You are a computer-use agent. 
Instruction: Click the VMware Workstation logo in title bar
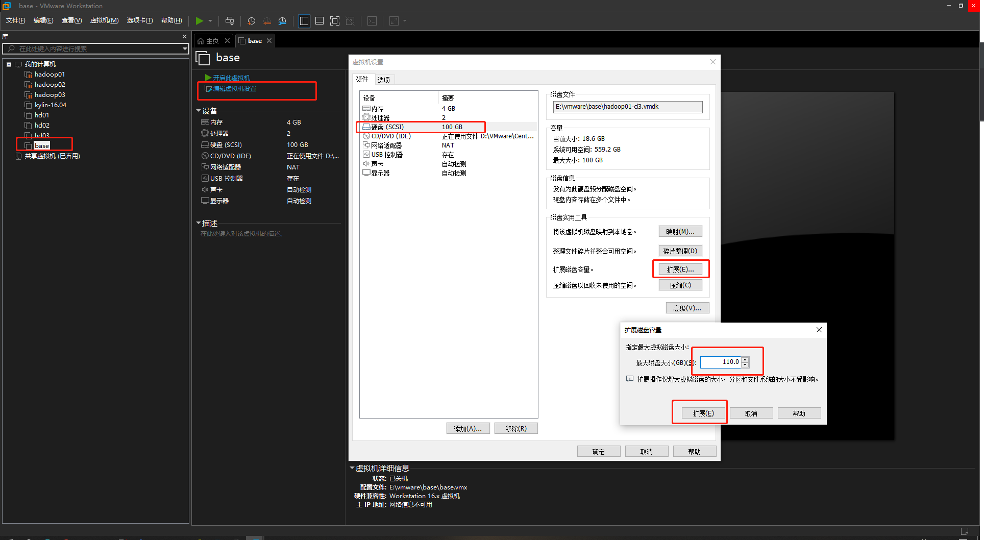pyautogui.click(x=7, y=6)
